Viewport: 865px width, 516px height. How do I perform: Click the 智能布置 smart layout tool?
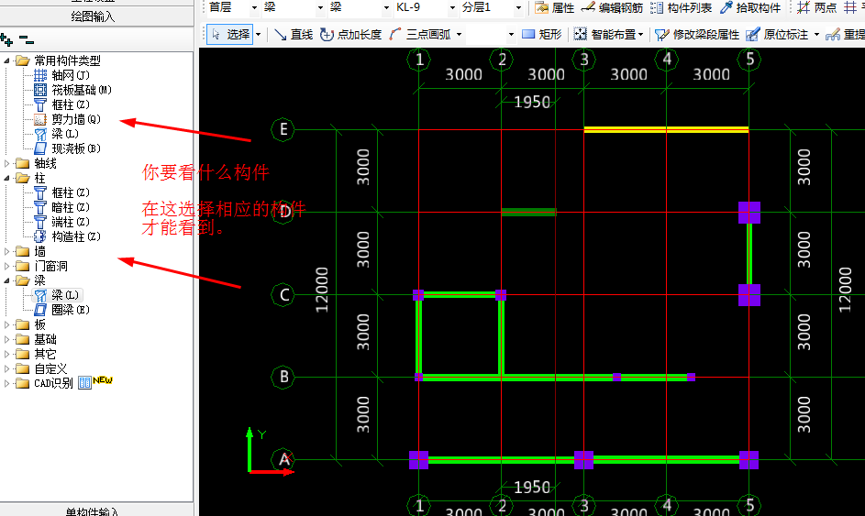(x=605, y=35)
